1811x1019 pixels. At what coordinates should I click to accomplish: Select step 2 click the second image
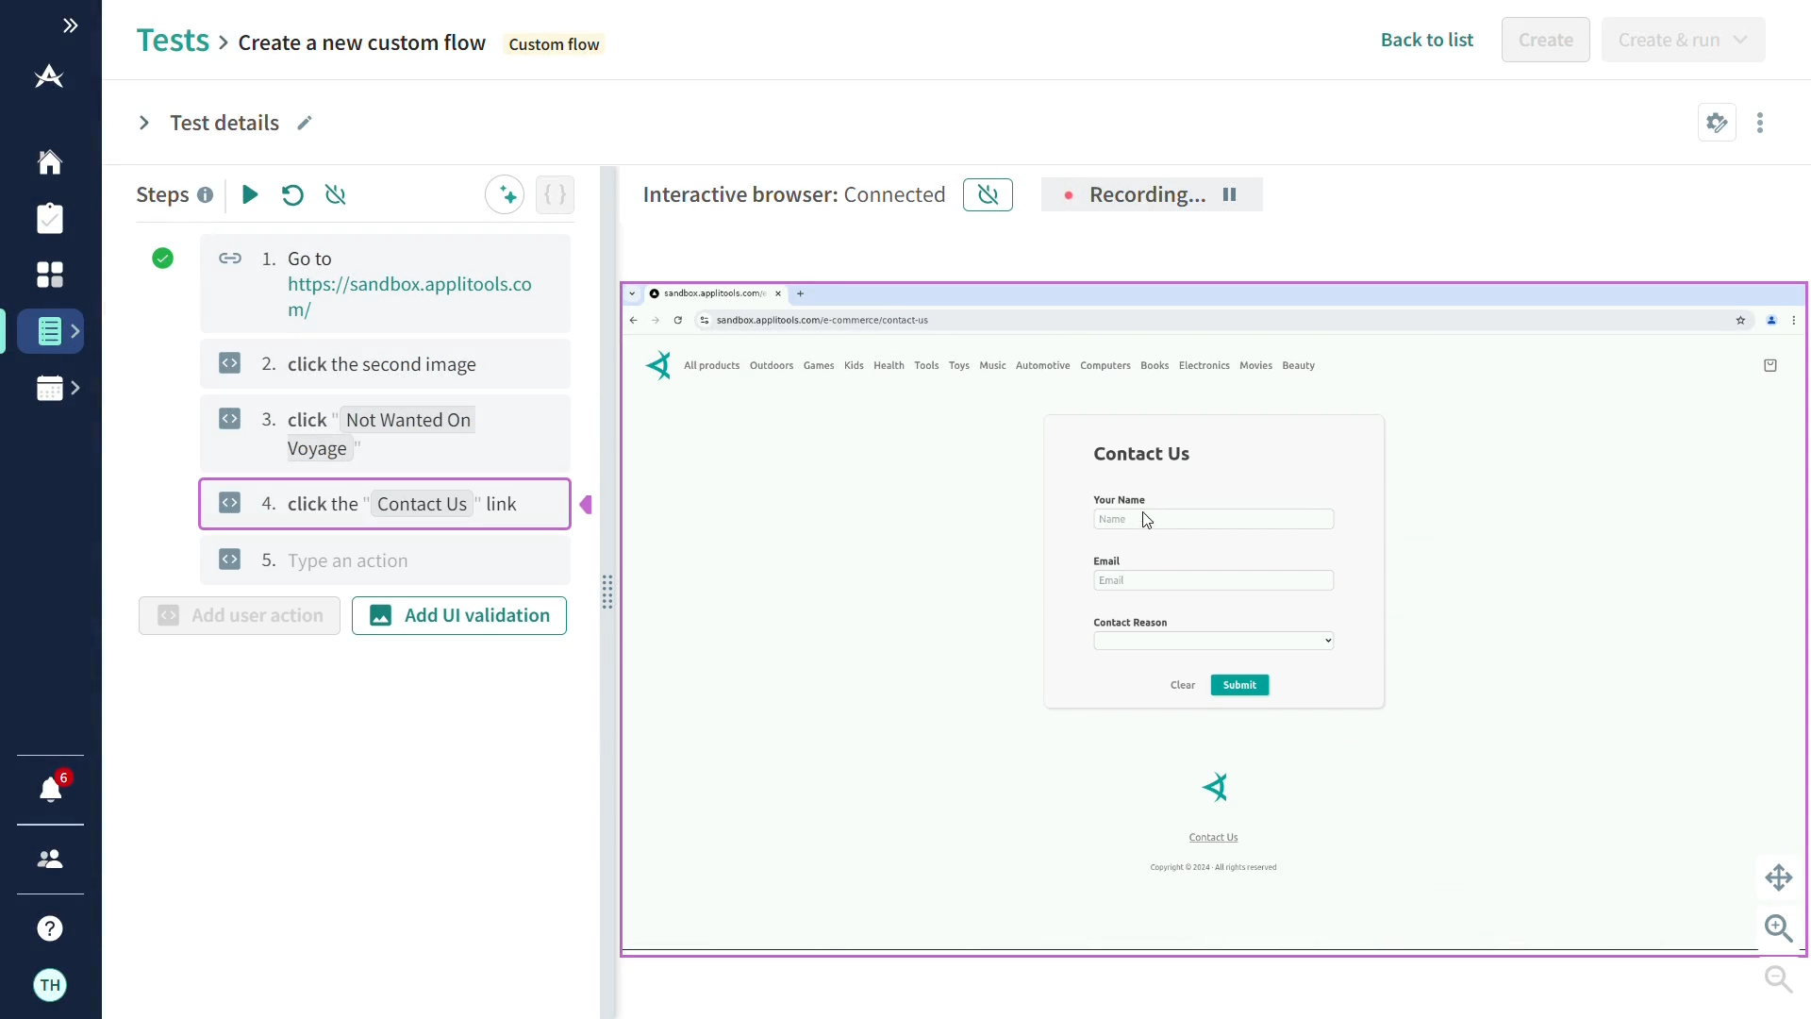[x=385, y=364]
